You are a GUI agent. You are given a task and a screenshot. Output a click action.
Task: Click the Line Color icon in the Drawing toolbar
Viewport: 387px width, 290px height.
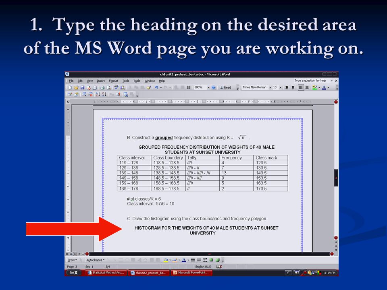(175, 260)
